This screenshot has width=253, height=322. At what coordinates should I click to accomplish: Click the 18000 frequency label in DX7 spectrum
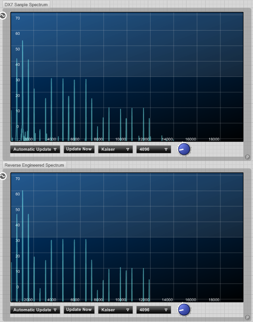point(214,139)
